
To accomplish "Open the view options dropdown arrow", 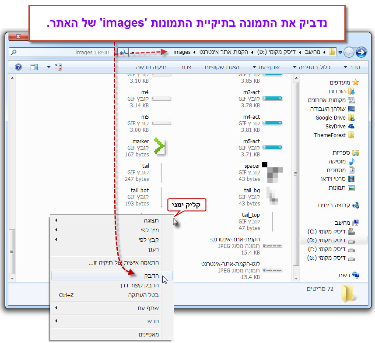I will (49, 67).
